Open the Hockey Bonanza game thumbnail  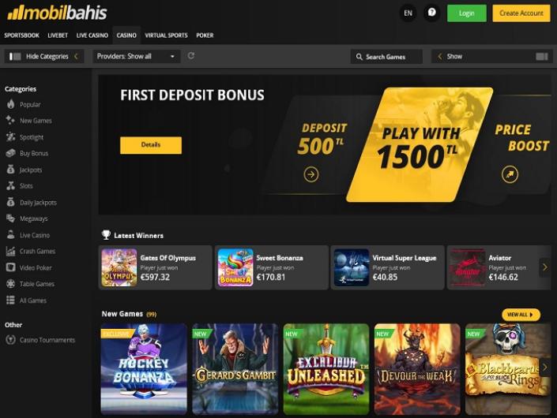click(144, 369)
